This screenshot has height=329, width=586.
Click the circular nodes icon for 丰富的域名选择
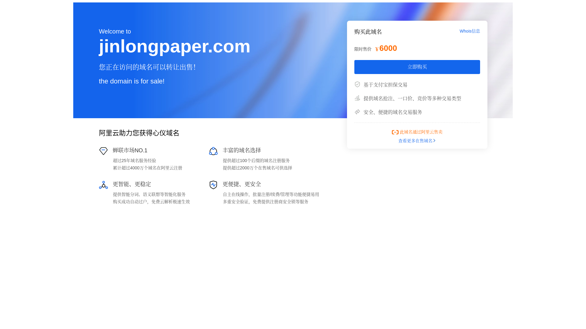(x=213, y=151)
